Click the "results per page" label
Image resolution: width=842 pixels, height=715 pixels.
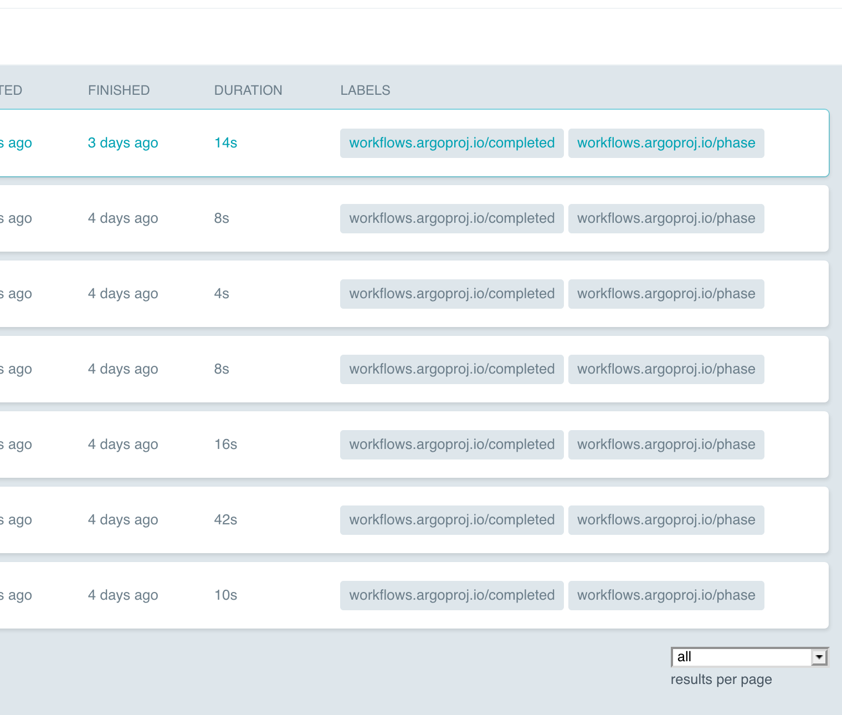click(x=721, y=679)
